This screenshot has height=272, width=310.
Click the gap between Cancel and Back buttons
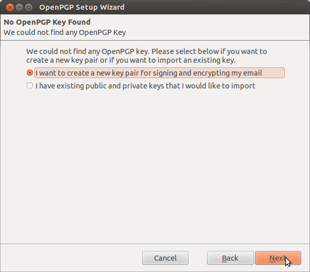coord(198,258)
